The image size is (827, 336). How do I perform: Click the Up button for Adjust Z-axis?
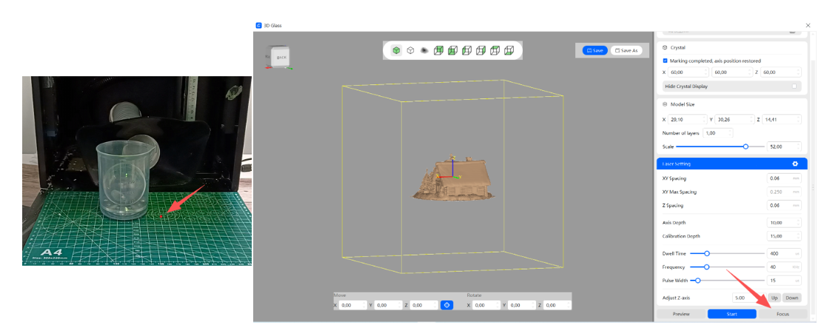[x=774, y=298]
